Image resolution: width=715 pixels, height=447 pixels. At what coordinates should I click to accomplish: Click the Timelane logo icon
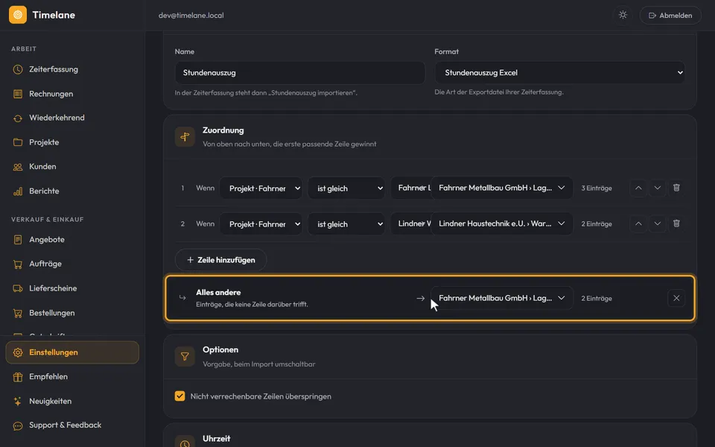(x=18, y=15)
